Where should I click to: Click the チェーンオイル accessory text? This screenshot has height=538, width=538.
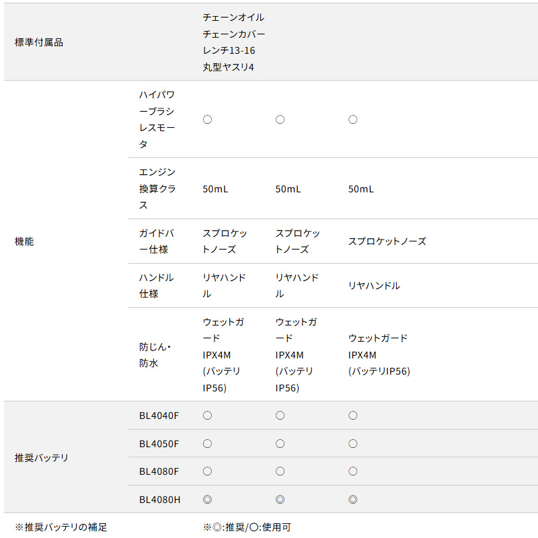pos(233,17)
